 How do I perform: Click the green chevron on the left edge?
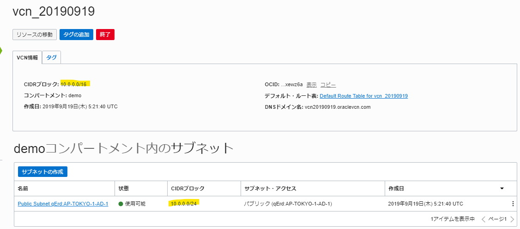click(x=1, y=49)
